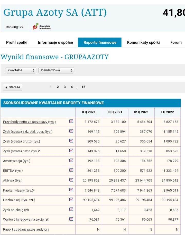Click the Amortyzacja chart icon
This screenshot has height=235, width=185.
point(71,161)
